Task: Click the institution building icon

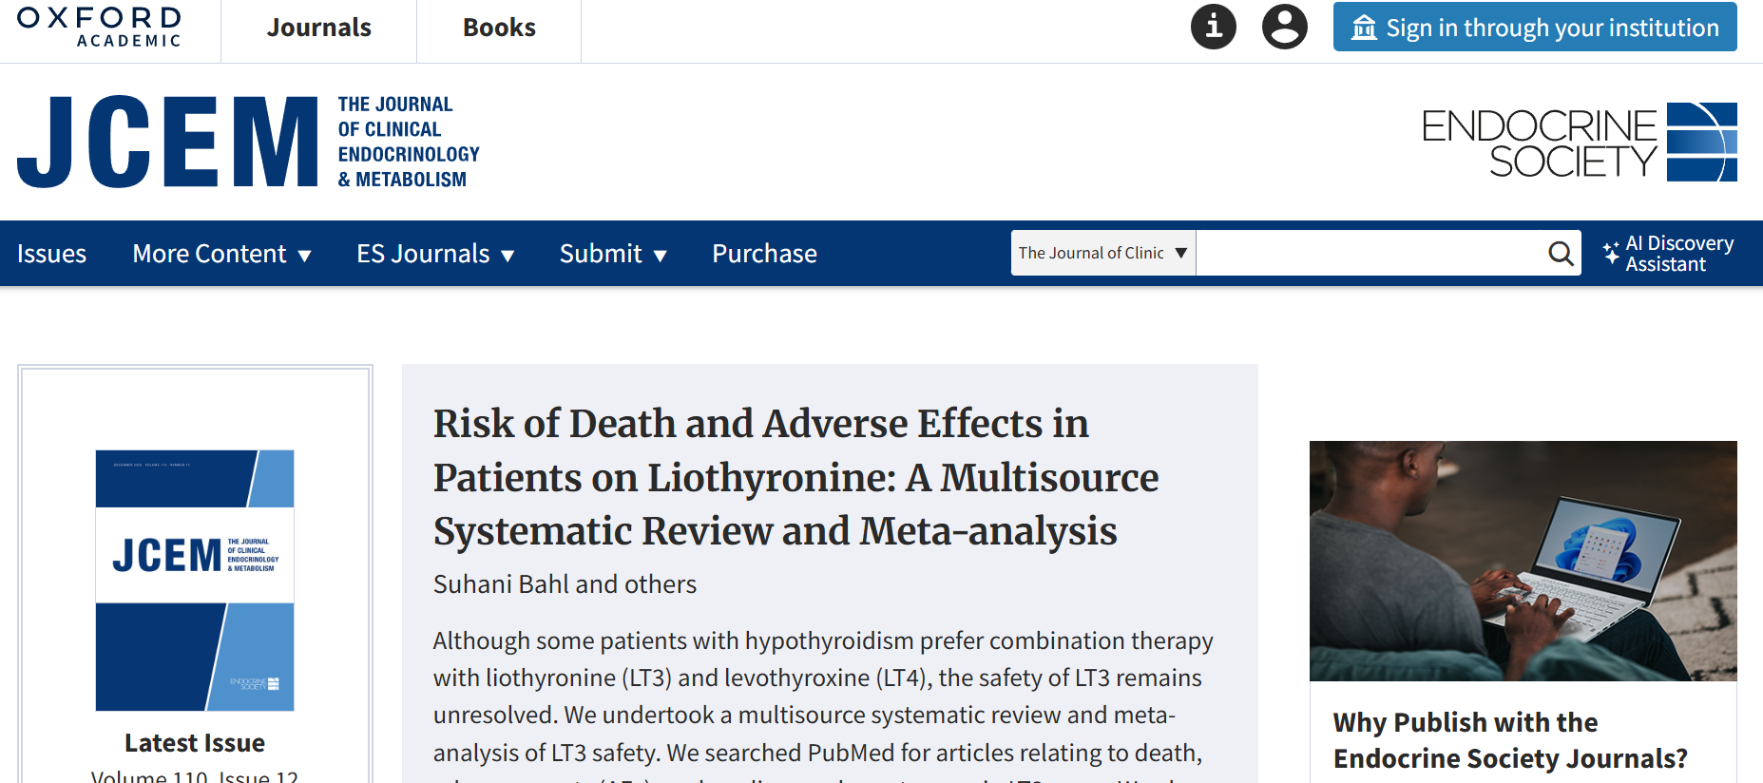Action: pyautogui.click(x=1364, y=28)
